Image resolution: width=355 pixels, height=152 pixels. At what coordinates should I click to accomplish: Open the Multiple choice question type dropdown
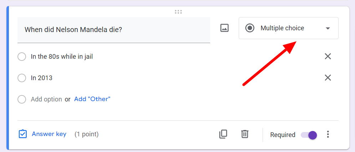pos(282,28)
